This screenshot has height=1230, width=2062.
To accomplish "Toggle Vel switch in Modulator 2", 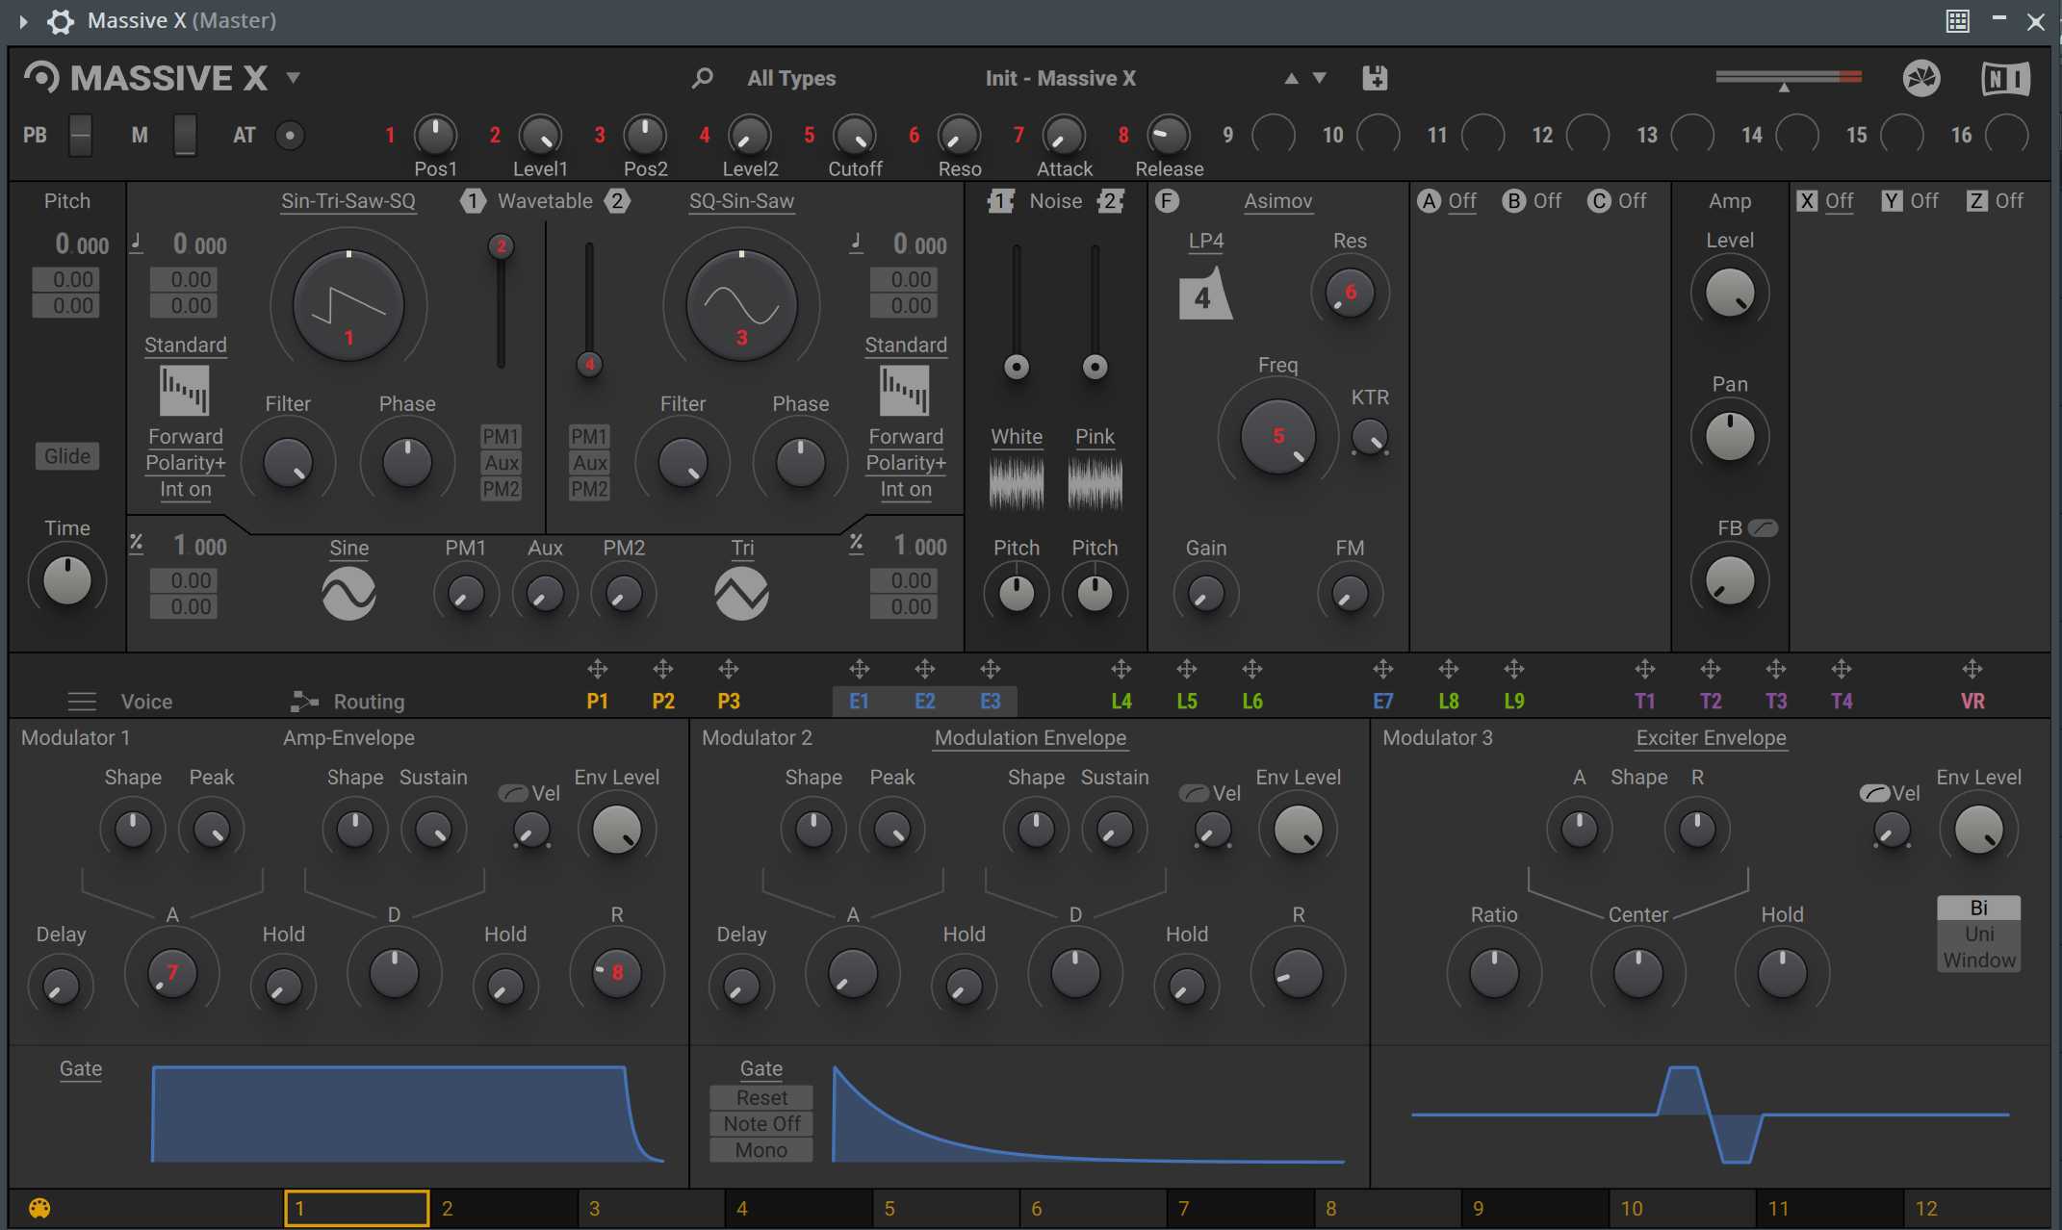I will pyautogui.click(x=1194, y=793).
